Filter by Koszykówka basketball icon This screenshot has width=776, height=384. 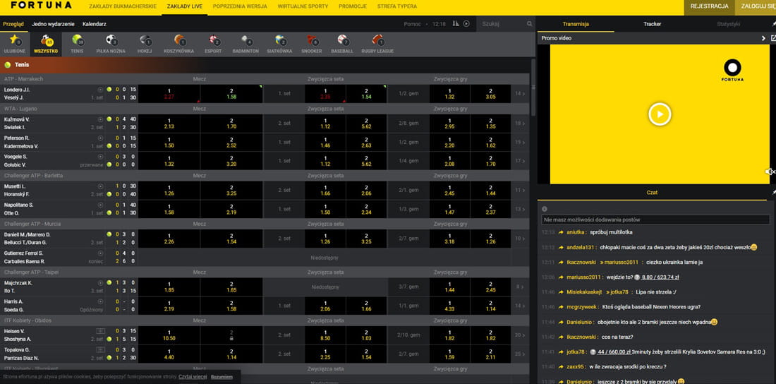pos(178,44)
